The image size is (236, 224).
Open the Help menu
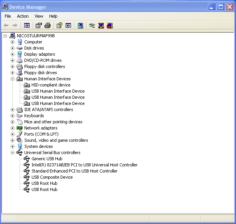click(53, 16)
